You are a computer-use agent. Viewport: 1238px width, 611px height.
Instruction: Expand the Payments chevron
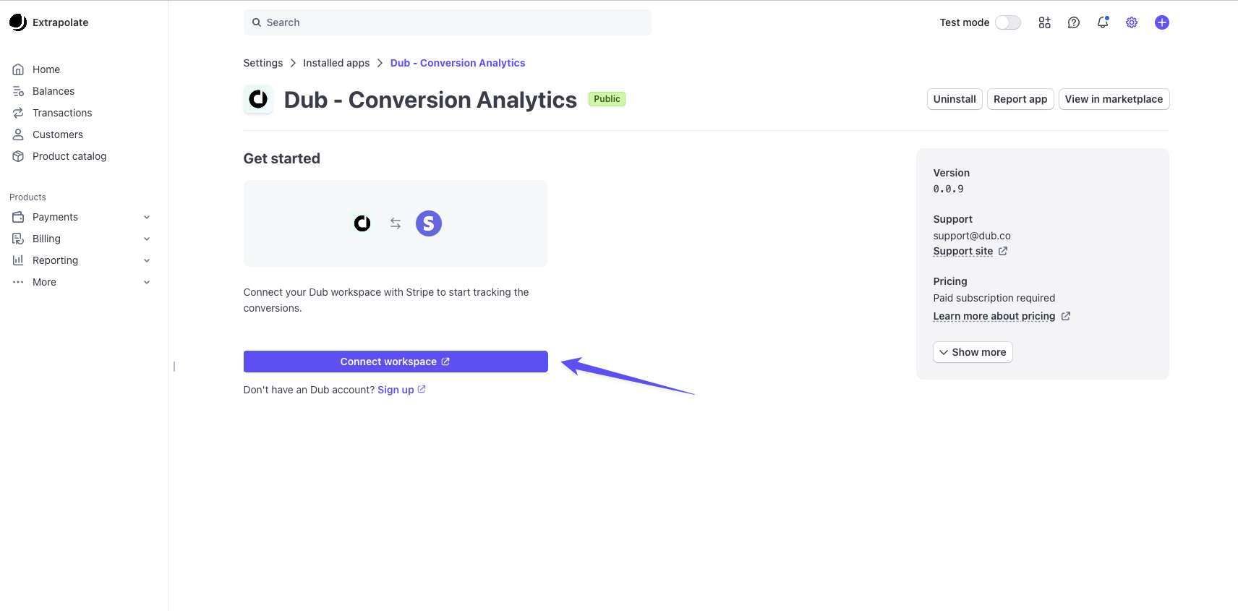coord(147,217)
